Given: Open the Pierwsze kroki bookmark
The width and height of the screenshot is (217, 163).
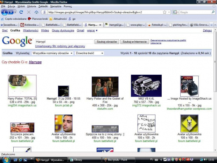Looking at the screenshot, I should [38, 19].
